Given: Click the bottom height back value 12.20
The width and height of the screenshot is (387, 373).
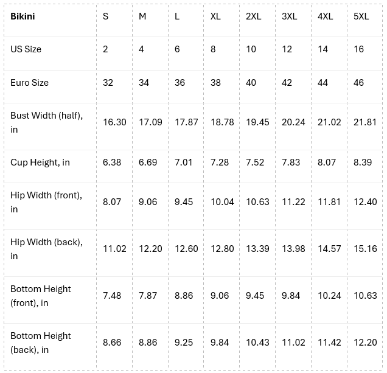Looking at the screenshot, I should [x=365, y=343].
